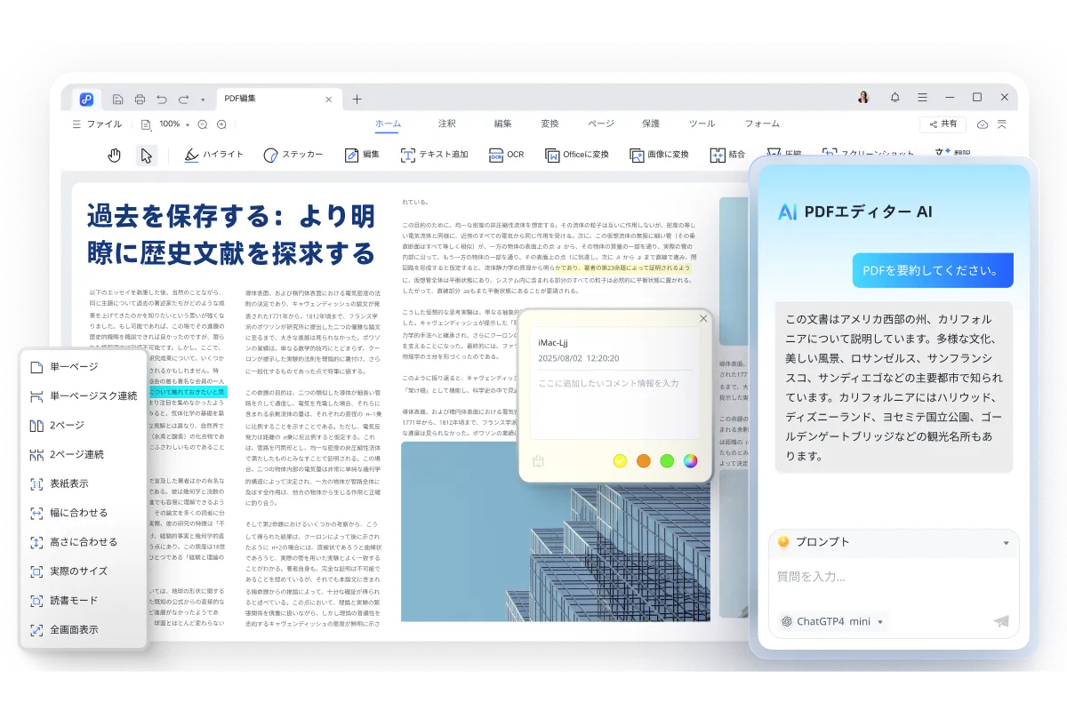This screenshot has height=711, width=1067.
Task: Open the 結合 combine tool
Action: [x=727, y=155]
